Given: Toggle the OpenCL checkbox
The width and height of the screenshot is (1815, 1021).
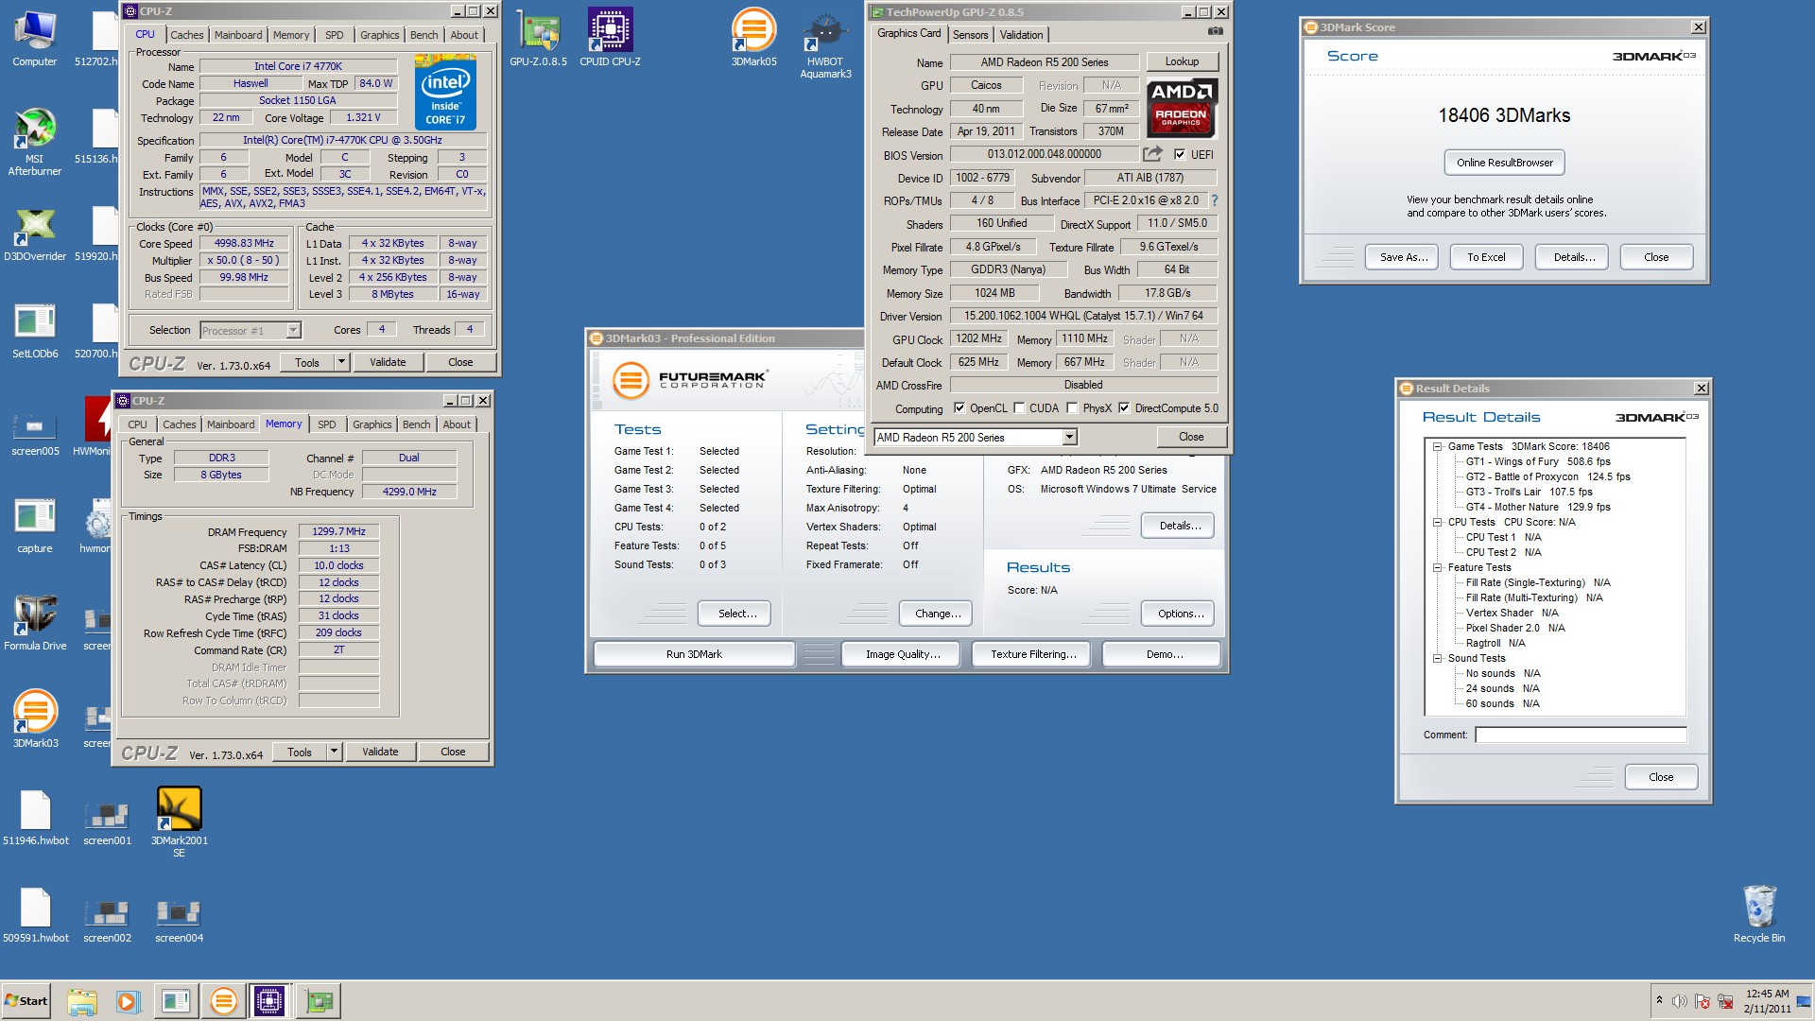Looking at the screenshot, I should click(x=959, y=408).
